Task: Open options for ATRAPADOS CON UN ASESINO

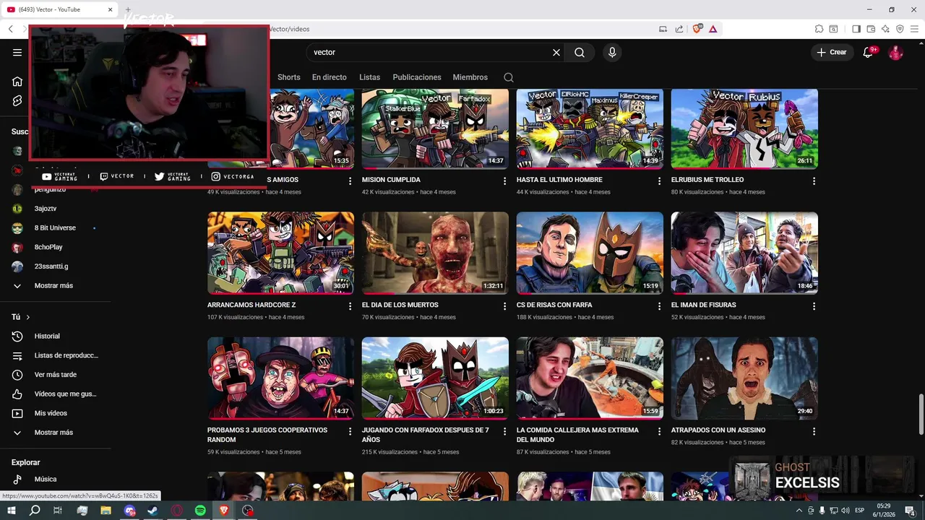Action: tap(814, 431)
